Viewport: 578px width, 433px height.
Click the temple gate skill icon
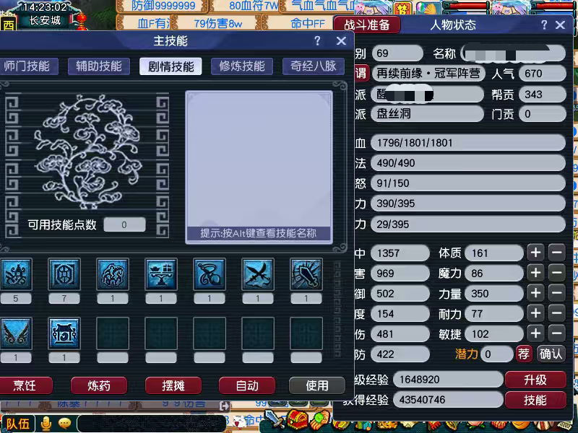pos(64,333)
